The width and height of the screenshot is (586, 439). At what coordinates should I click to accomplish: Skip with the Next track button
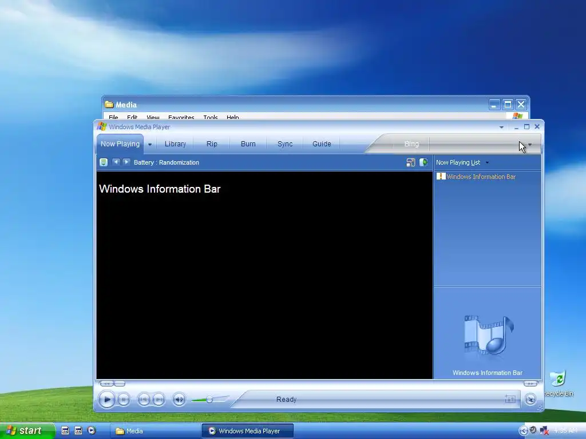click(x=159, y=400)
